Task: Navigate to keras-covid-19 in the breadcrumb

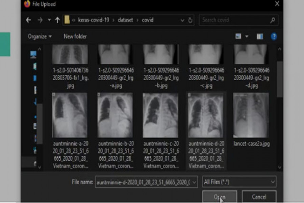Action: tap(94, 20)
